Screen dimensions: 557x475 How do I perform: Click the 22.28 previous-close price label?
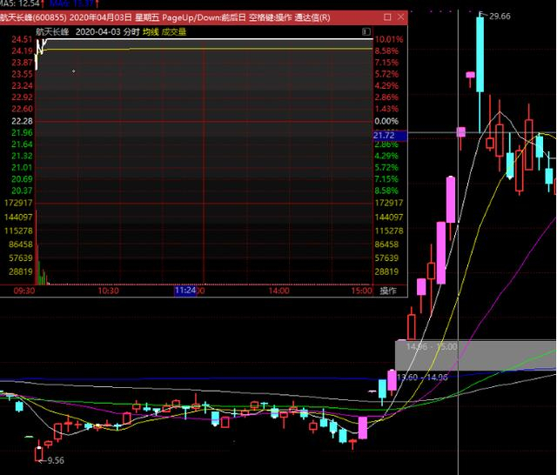pos(22,122)
